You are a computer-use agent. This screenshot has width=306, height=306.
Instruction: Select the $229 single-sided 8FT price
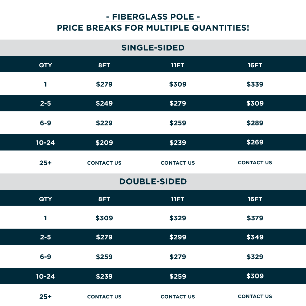pyautogui.click(x=104, y=123)
